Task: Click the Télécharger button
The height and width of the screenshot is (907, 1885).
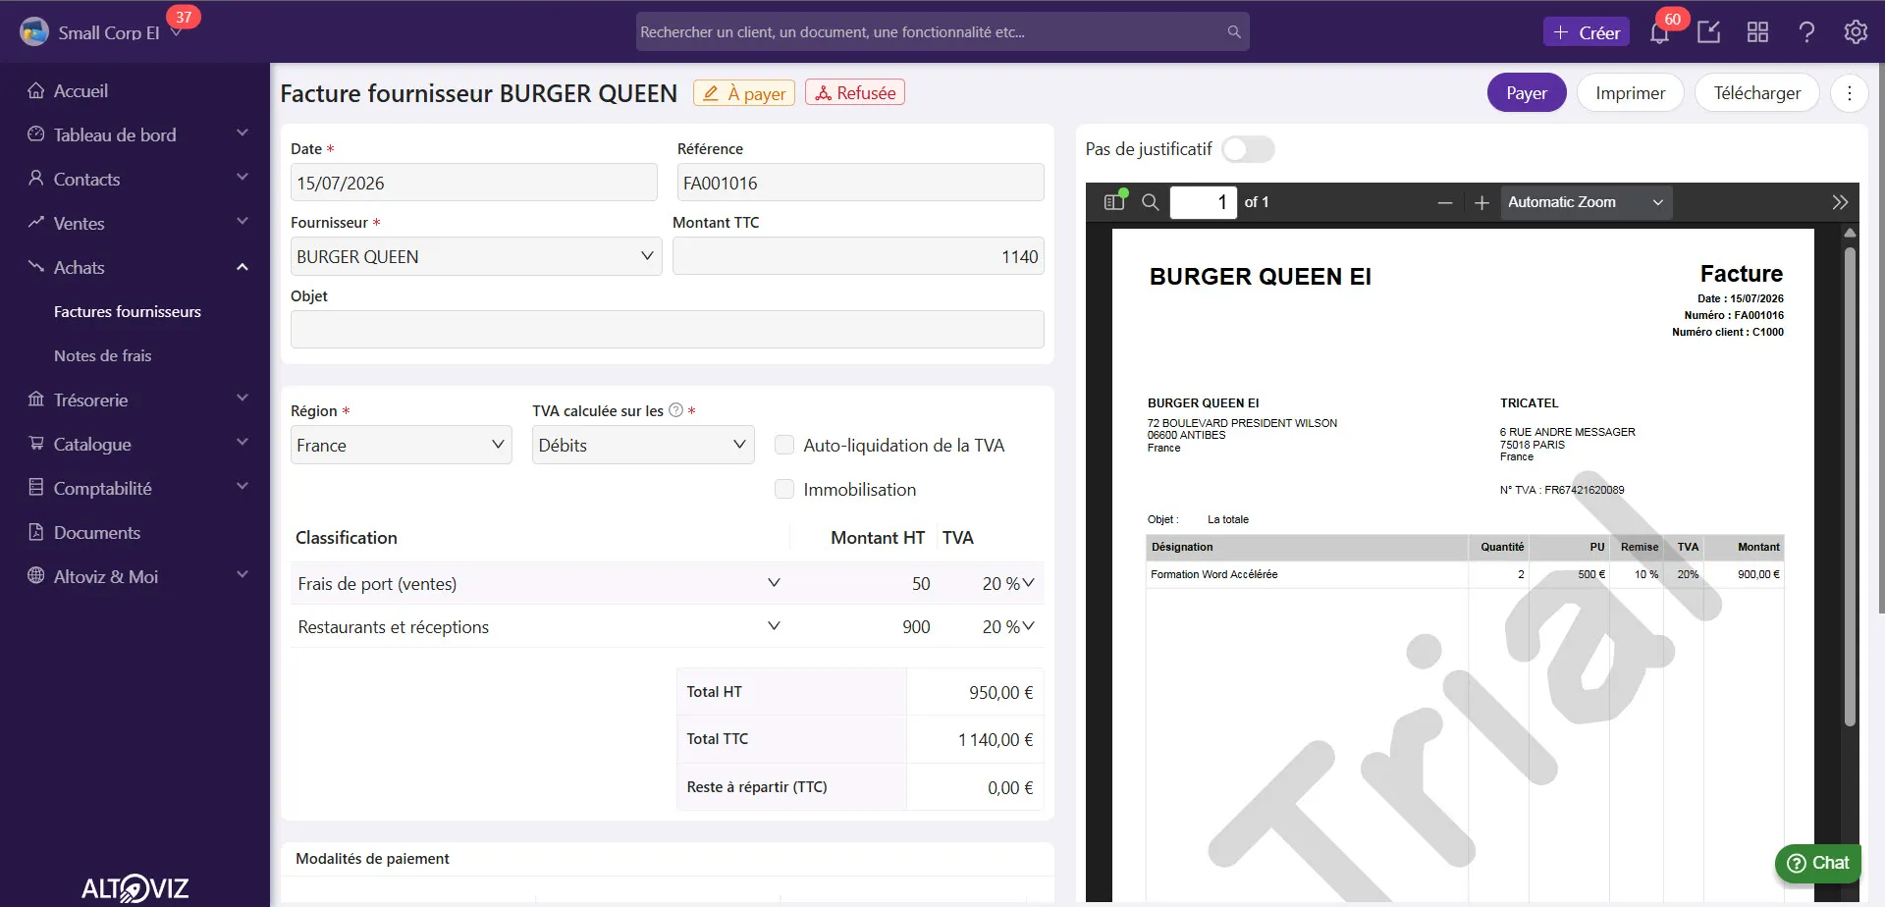Action: pyautogui.click(x=1757, y=93)
